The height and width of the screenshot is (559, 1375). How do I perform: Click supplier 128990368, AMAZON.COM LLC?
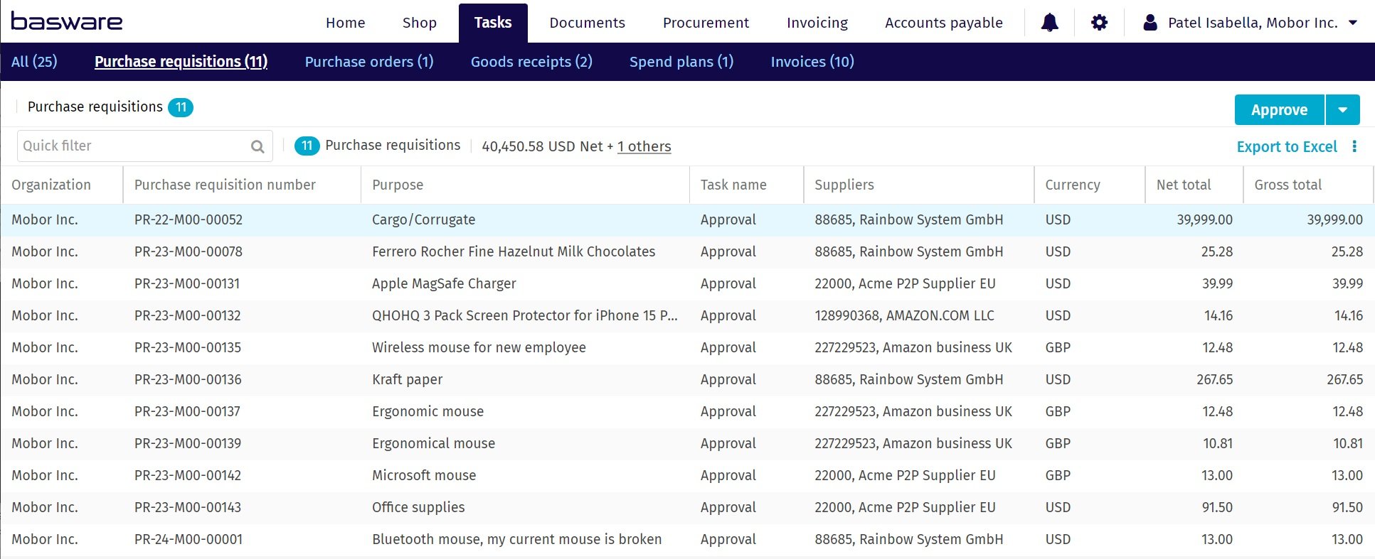tap(904, 315)
